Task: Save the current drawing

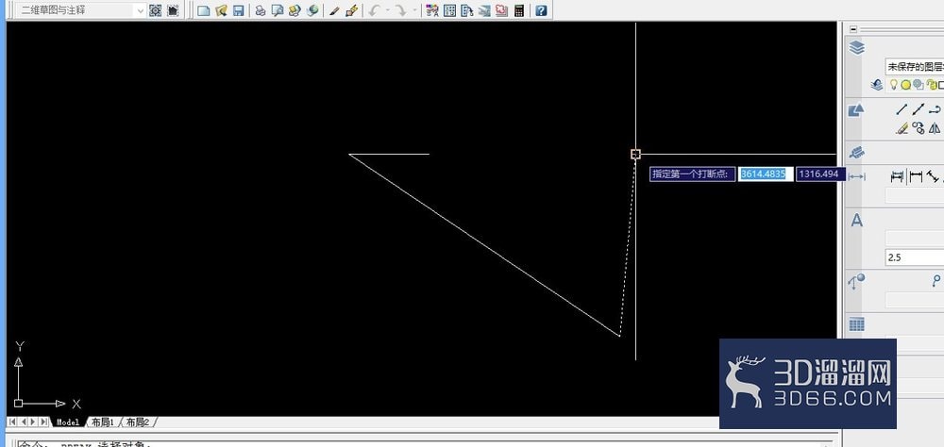Action: pyautogui.click(x=239, y=10)
